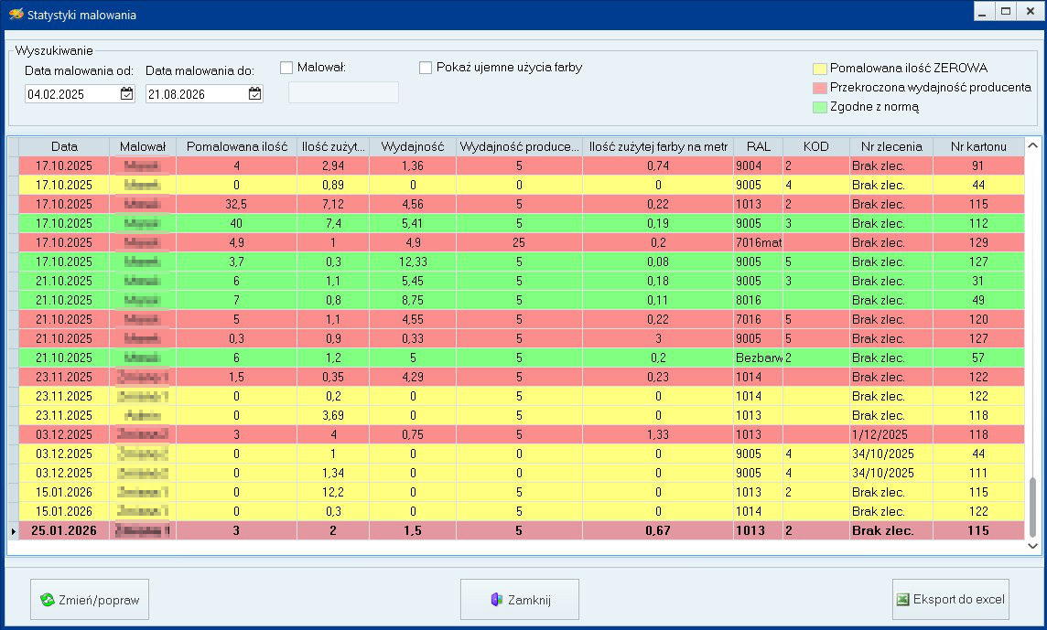The image size is (1047, 630).
Task: Click the paint palette icon in title bar
Action: (16, 14)
